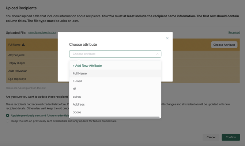Close the Choose attribute dialog
Image resolution: width=245 pixels, height=146 pixels.
[x=167, y=38]
